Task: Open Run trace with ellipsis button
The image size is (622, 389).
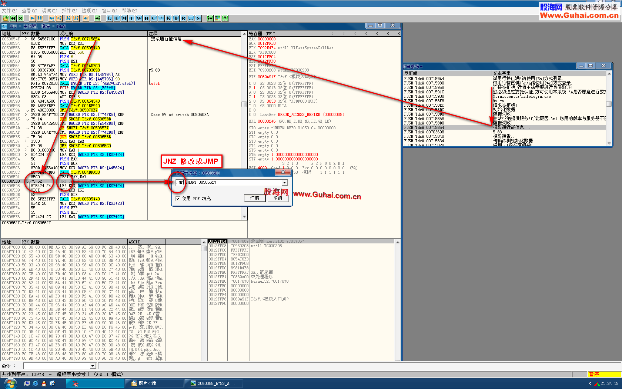Action: (x=191, y=18)
